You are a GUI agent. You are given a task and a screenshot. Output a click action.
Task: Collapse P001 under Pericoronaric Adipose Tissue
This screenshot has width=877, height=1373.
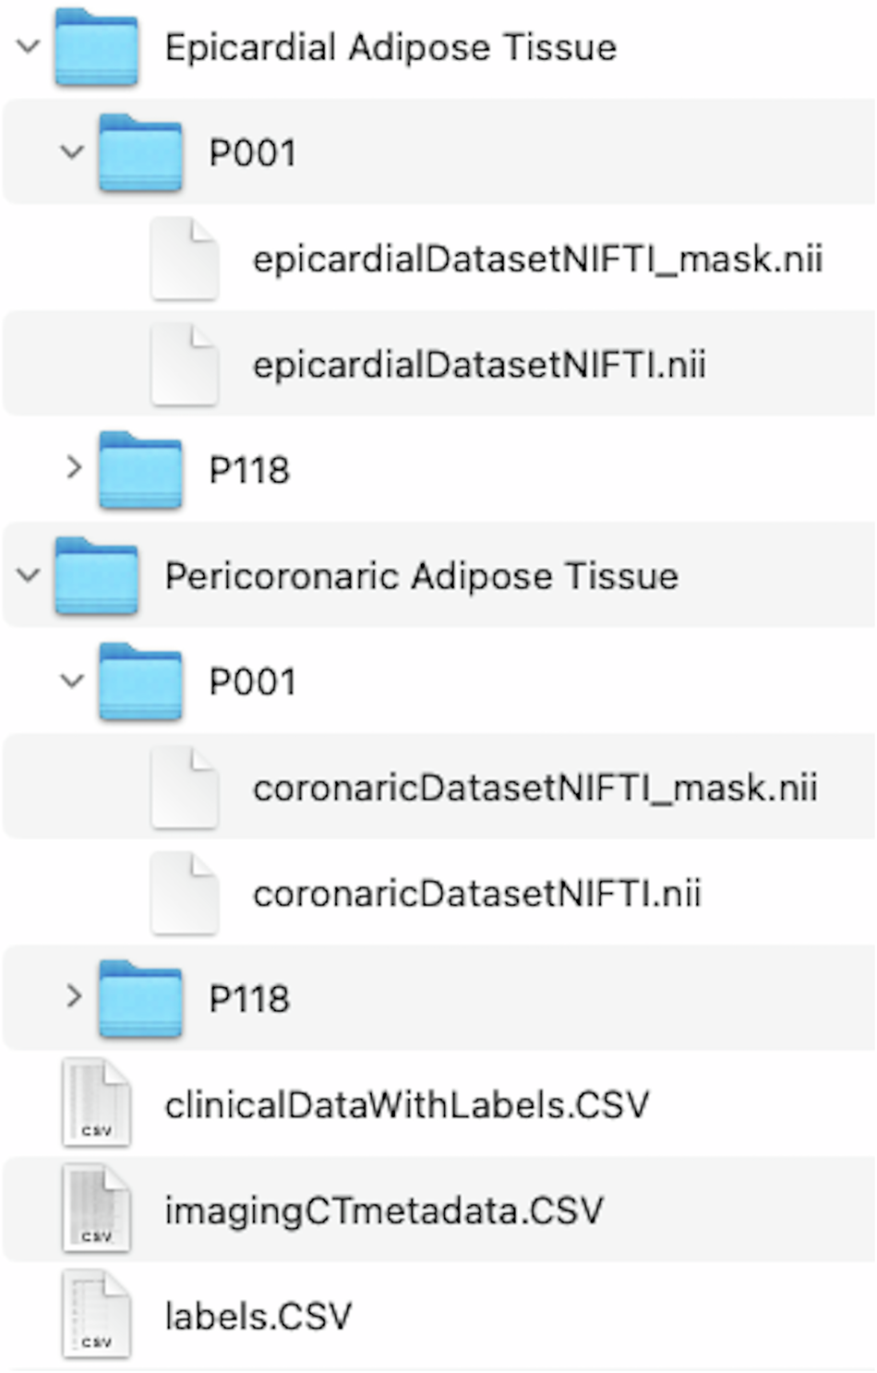(72, 681)
